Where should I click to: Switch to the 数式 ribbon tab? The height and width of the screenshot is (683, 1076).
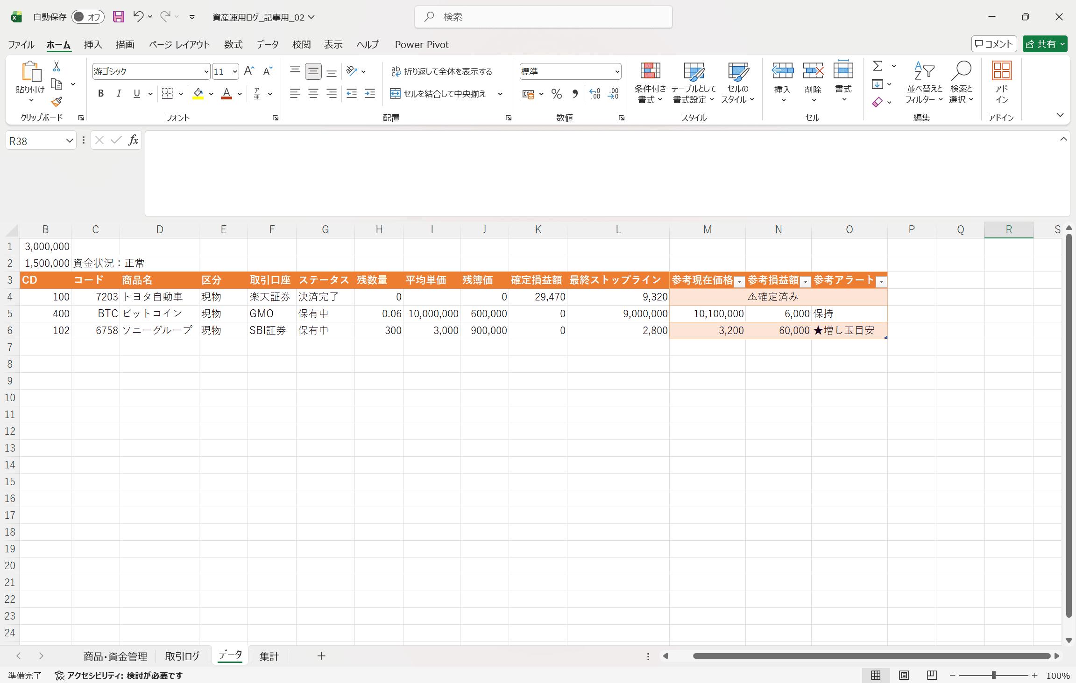[233, 44]
